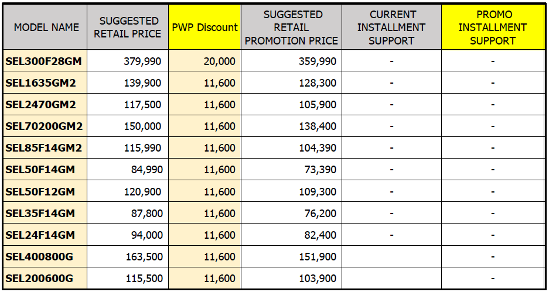Select the SEL50F12GM model cell

click(40, 191)
